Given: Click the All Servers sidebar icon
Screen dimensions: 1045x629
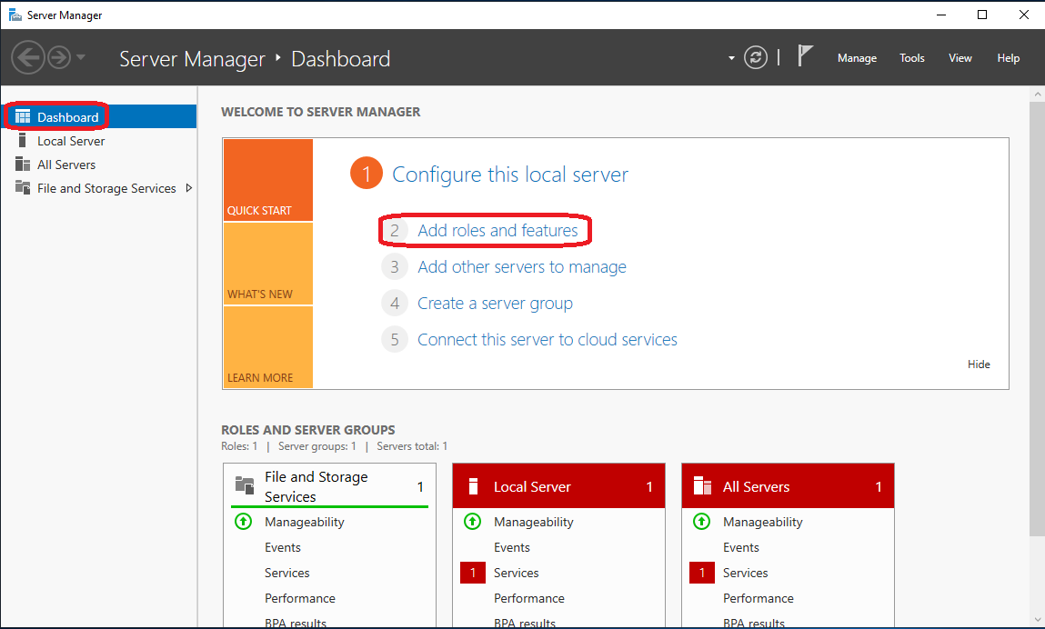Looking at the screenshot, I should (23, 165).
